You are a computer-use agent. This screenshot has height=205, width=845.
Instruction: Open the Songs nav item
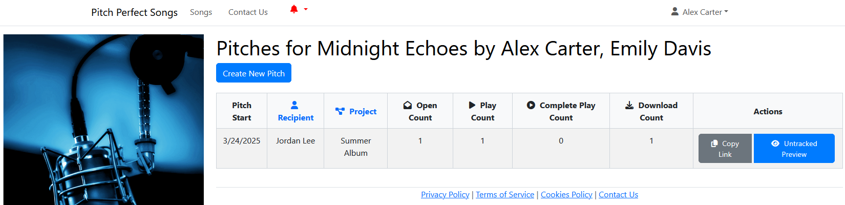(201, 12)
